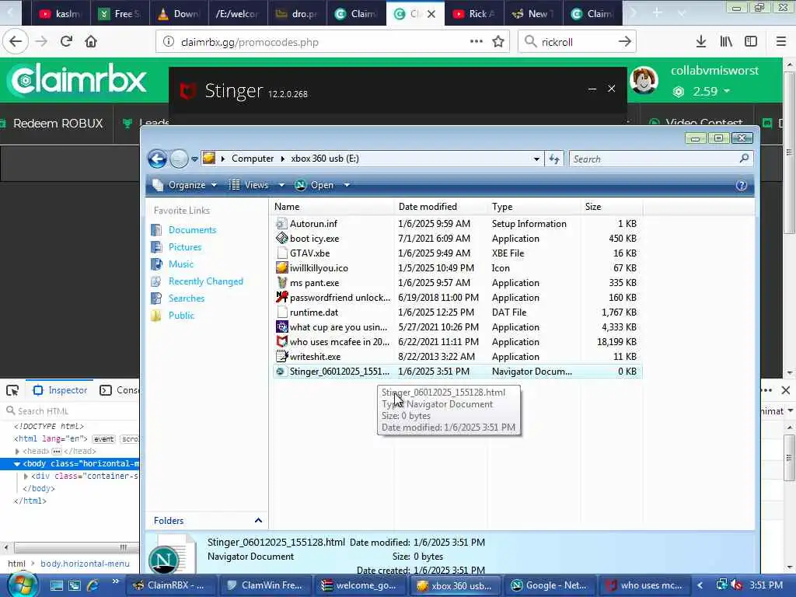Screen dimensions: 796x597
Task: Go back in the Firefox toolbar
Action: [16, 42]
